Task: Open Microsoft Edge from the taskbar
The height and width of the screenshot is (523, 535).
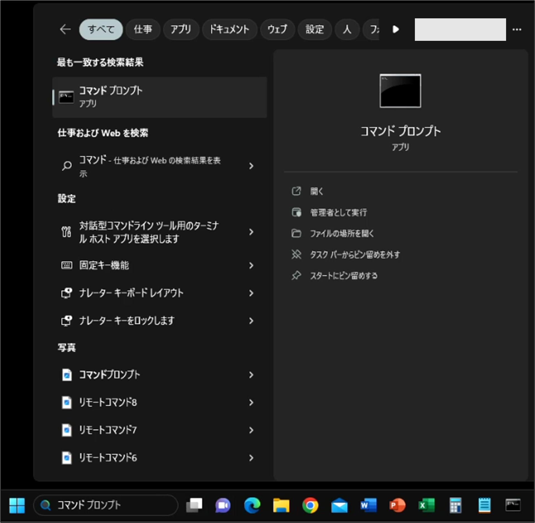Action: [x=252, y=506]
